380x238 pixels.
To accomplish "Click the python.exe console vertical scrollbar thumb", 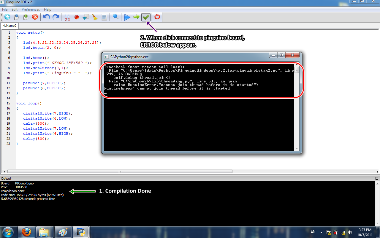I will click(297, 70).
